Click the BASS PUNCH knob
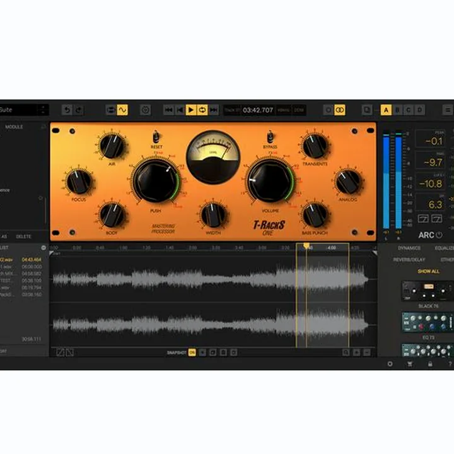This screenshot has height=454, width=454. click(x=315, y=215)
